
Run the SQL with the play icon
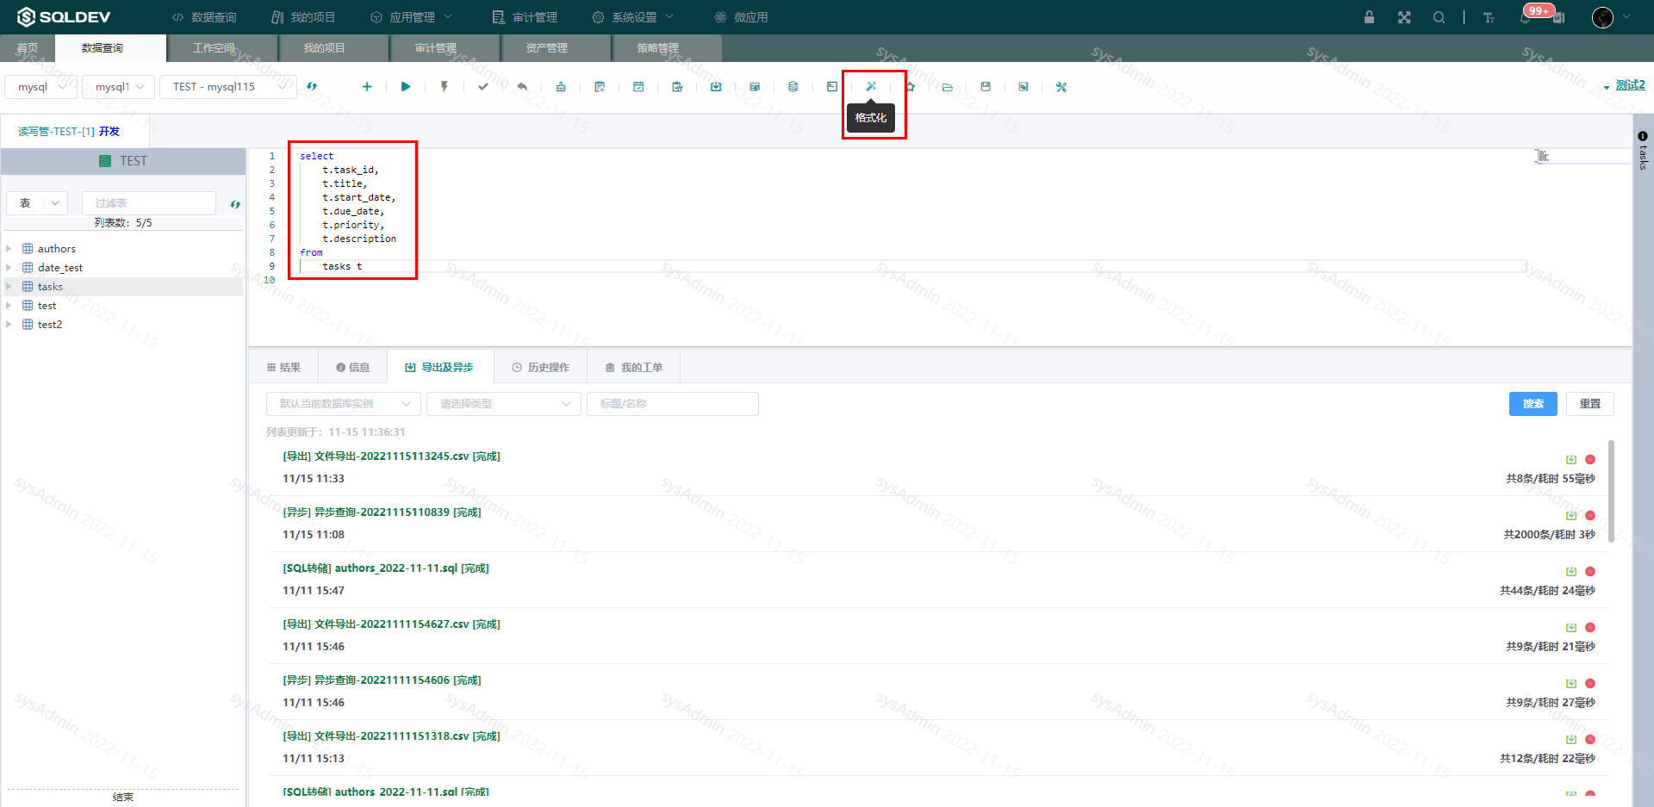pyautogui.click(x=406, y=87)
